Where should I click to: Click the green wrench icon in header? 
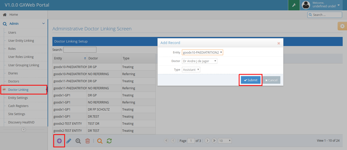tap(294, 5)
